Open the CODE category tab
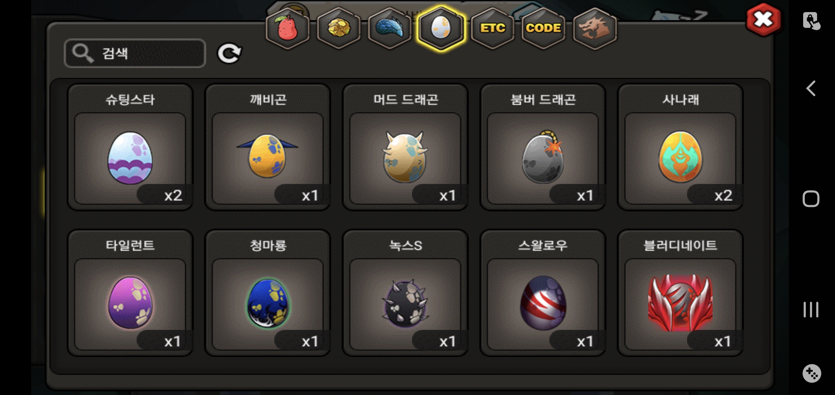The image size is (835, 395). 543,28
